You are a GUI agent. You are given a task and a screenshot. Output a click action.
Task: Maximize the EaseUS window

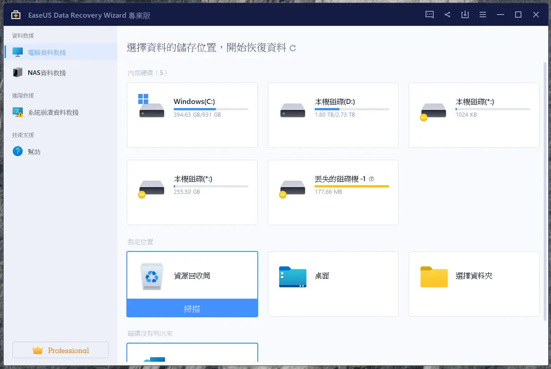518,15
